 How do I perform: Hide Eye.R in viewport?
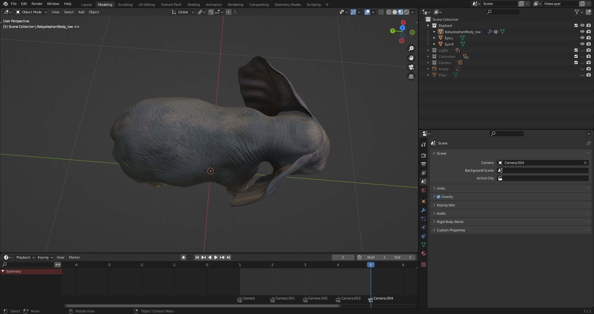[x=582, y=44]
